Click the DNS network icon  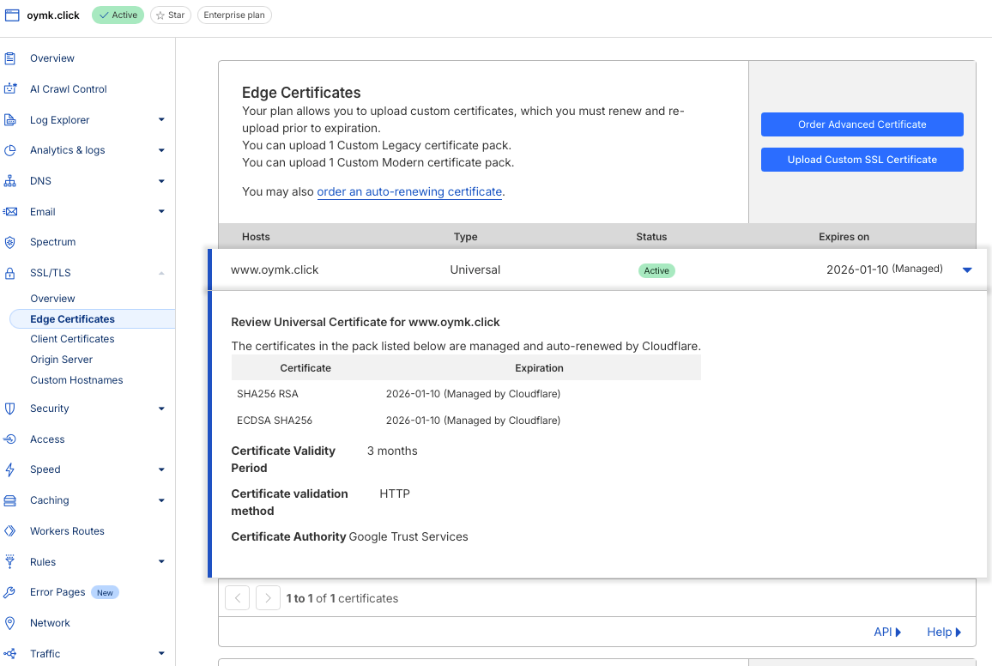[10, 181]
